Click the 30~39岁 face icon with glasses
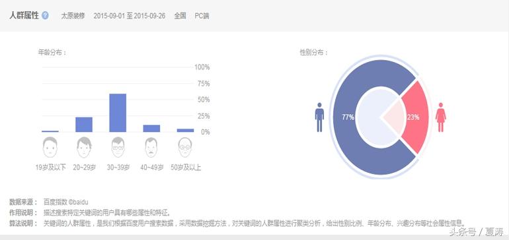The image size is (509, 240). tap(118, 148)
